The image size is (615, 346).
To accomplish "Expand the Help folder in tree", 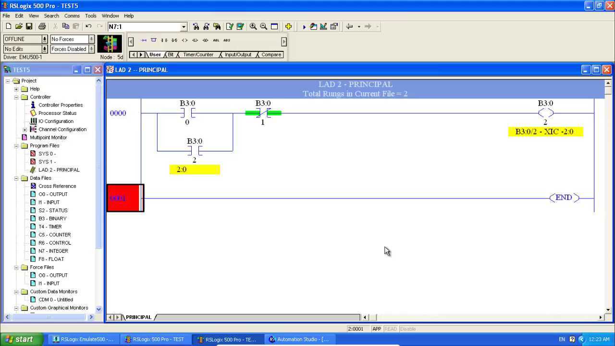I will [x=16, y=89].
